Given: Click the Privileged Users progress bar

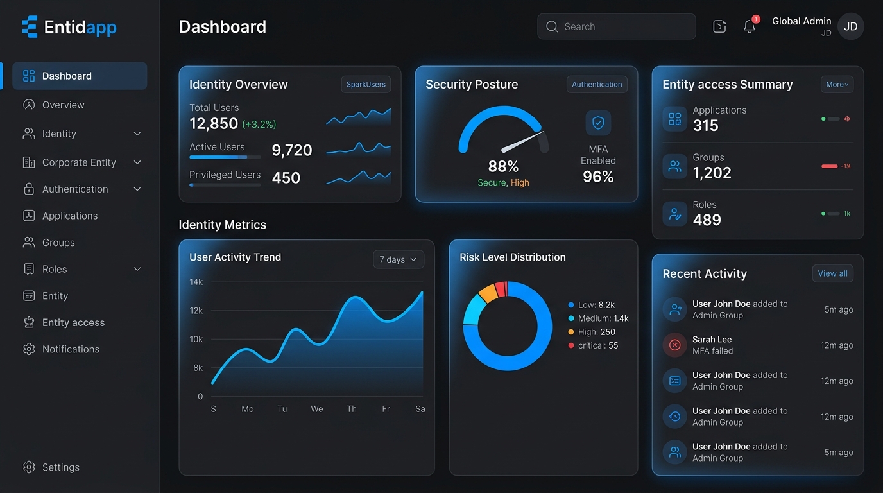Looking at the screenshot, I should pos(225,185).
